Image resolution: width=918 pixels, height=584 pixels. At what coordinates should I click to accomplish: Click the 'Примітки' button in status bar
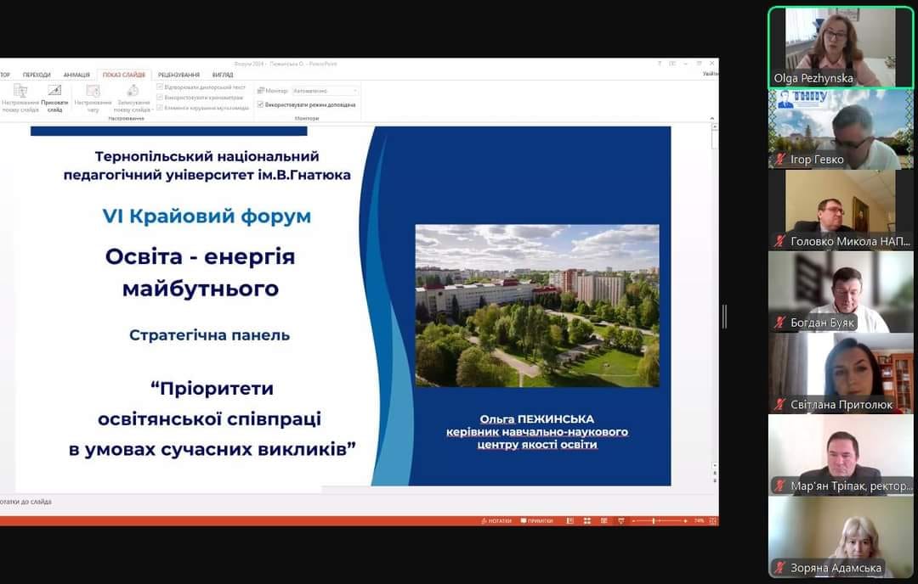click(x=535, y=520)
